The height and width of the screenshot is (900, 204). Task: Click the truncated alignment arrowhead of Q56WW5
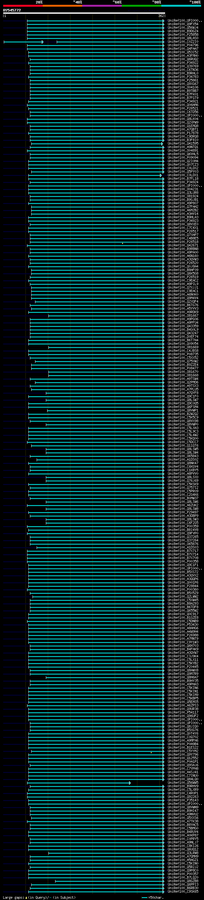pyautogui.click(x=130, y=783)
